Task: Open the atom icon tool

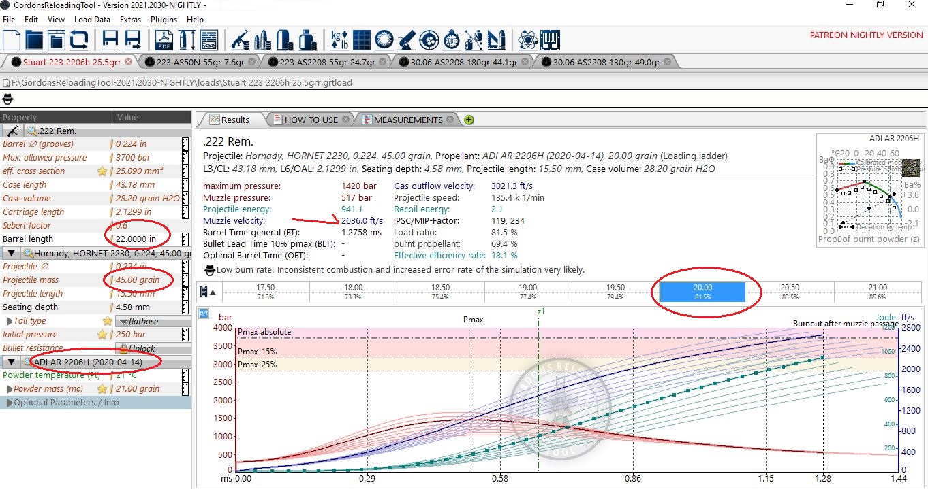Action: [527, 40]
